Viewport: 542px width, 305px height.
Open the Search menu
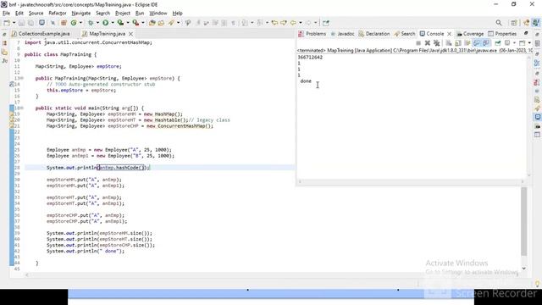point(102,14)
